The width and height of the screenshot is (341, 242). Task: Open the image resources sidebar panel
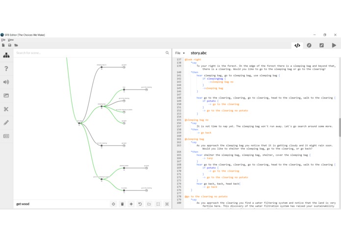tap(6, 96)
